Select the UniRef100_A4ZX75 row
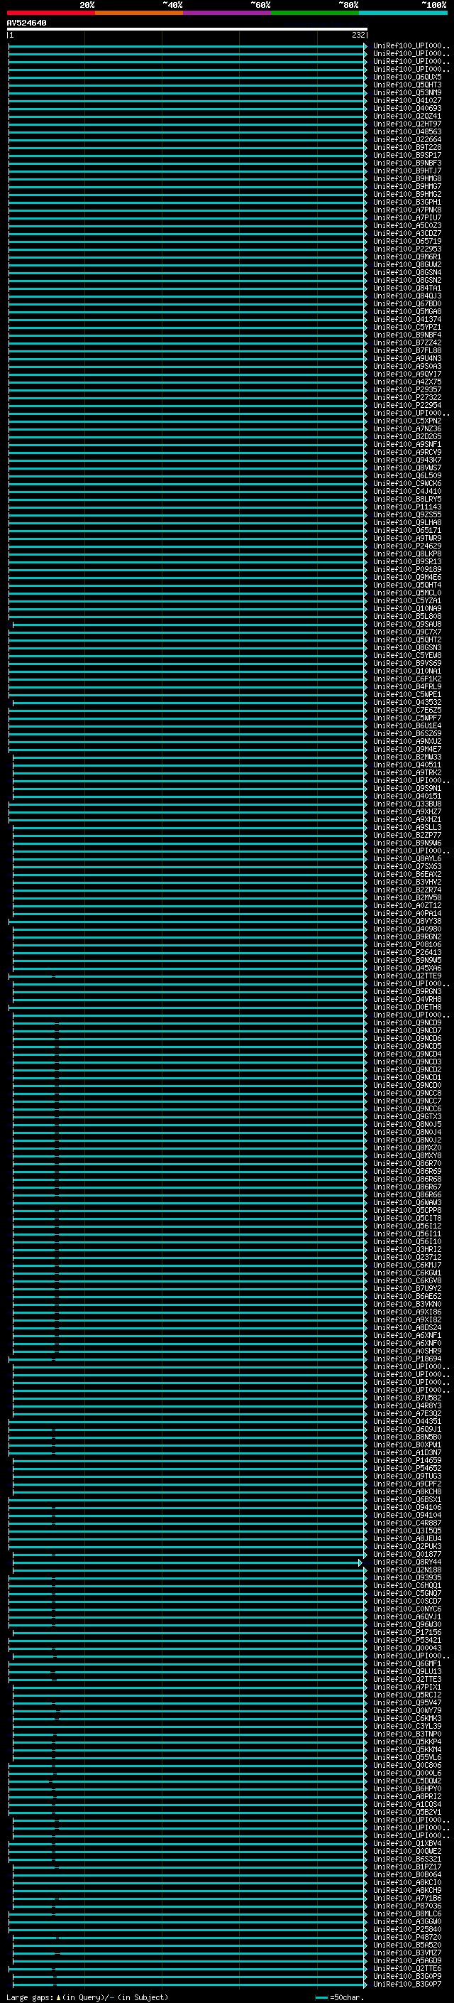 [x=406, y=382]
